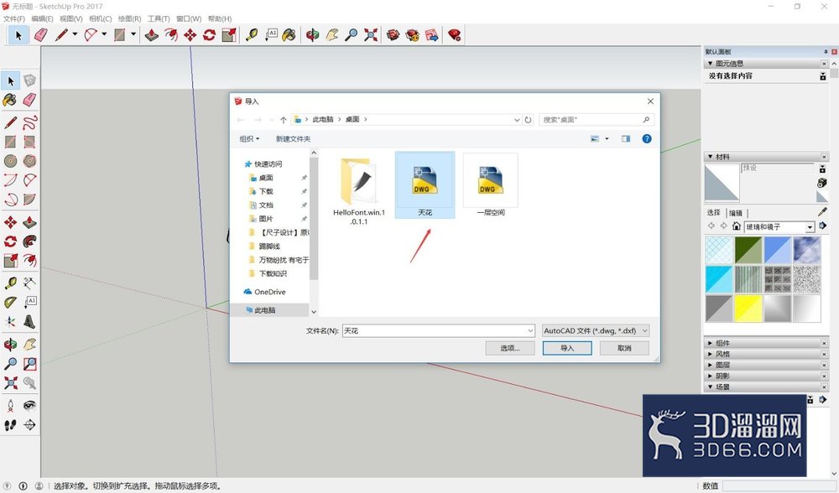Click the Create Material icon
Image resolution: width=839 pixels, height=493 pixels.
click(x=822, y=183)
